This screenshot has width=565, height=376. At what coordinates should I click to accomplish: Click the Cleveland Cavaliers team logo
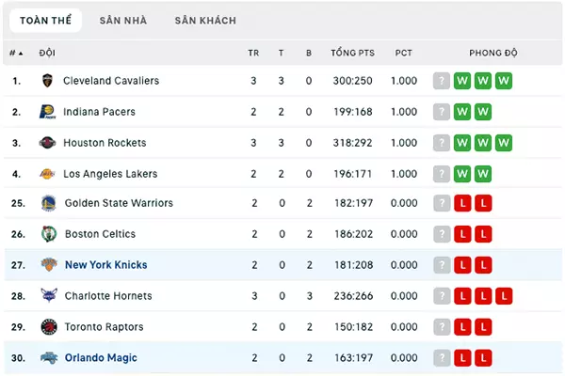coord(47,81)
